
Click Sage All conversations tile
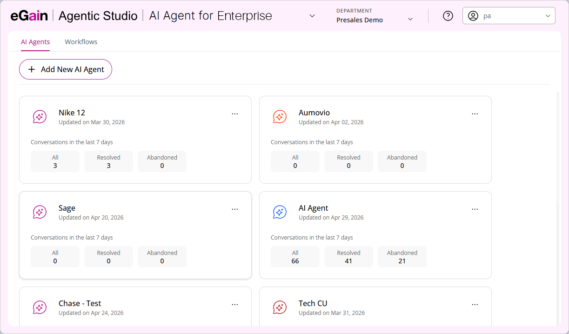(55, 257)
